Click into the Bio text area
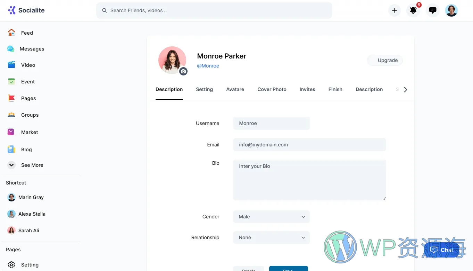473x271 pixels. pyautogui.click(x=309, y=180)
